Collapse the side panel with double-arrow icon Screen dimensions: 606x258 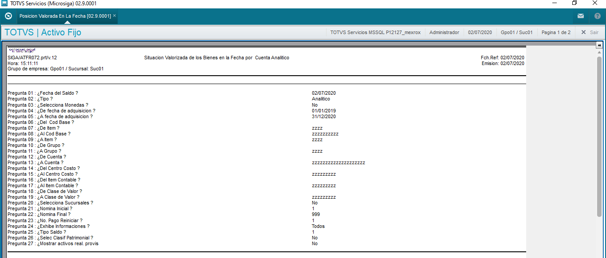tap(599, 45)
